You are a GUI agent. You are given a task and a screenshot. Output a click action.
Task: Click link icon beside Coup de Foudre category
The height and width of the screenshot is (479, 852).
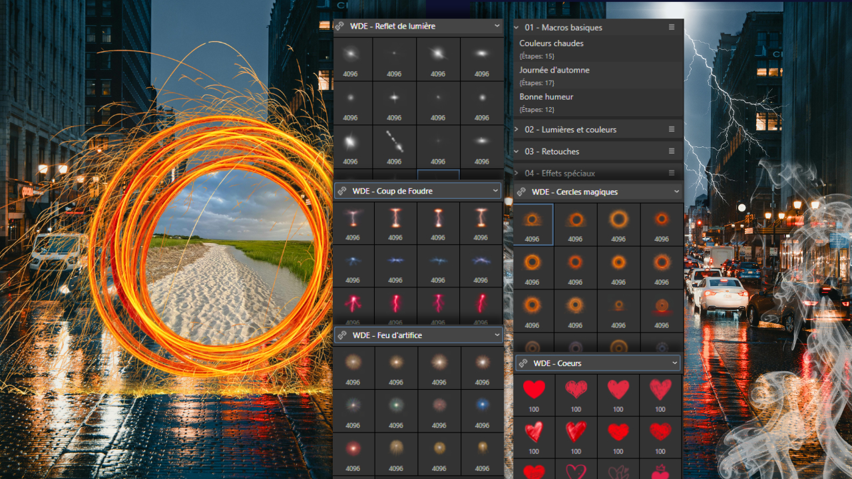[341, 191]
